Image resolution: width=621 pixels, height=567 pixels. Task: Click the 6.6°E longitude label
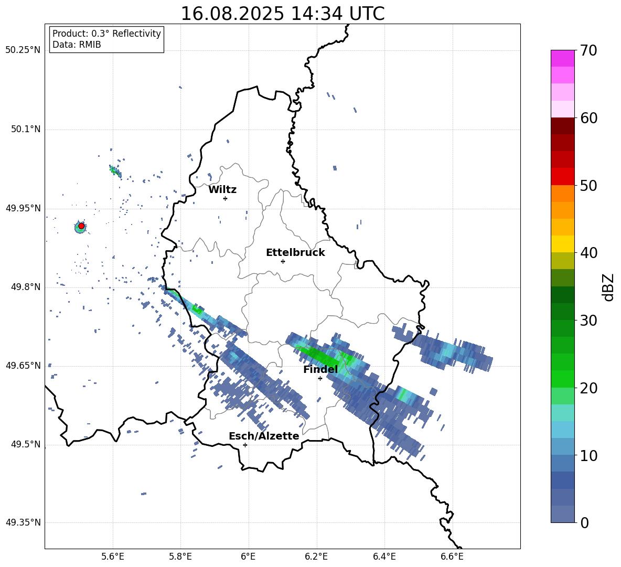[x=452, y=557]
